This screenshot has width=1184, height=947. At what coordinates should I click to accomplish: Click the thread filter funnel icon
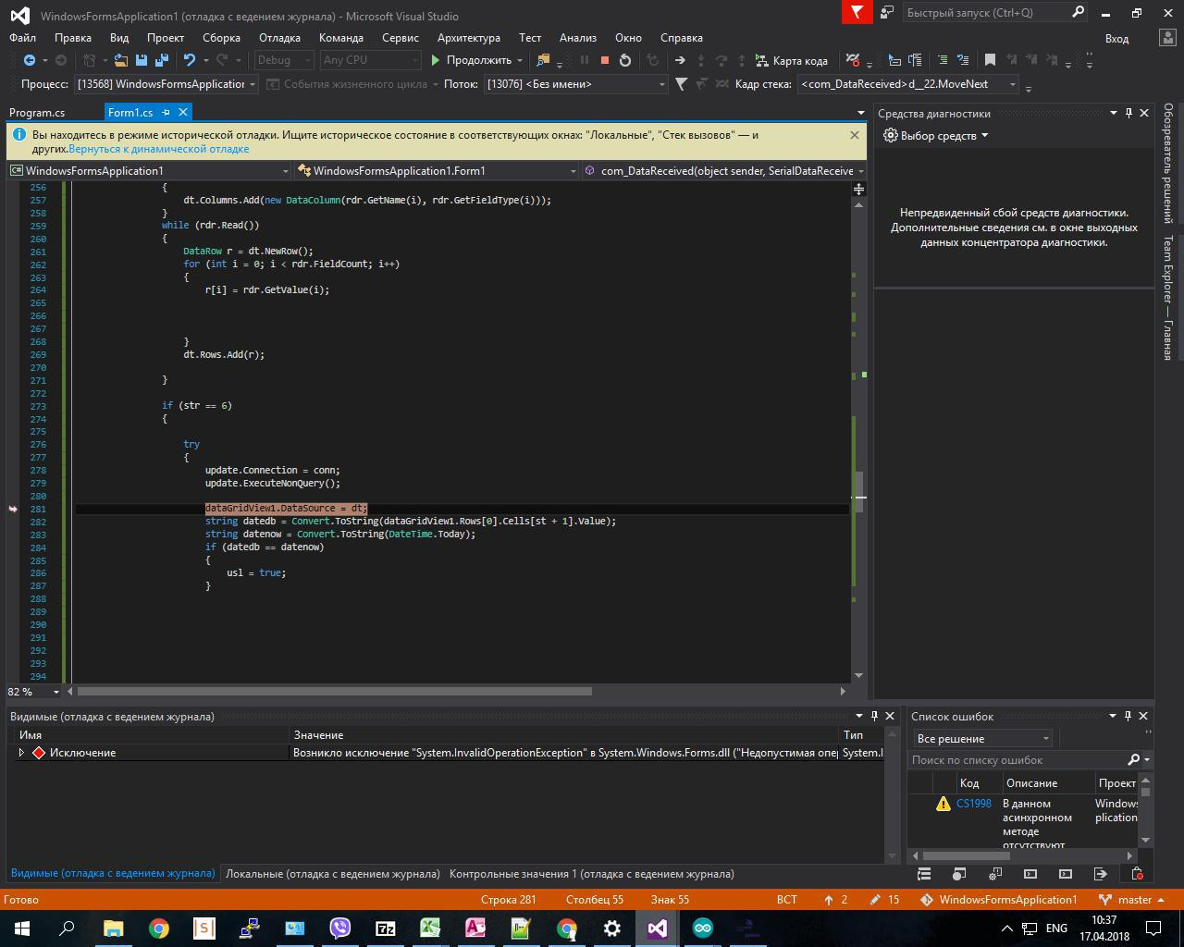pos(682,84)
